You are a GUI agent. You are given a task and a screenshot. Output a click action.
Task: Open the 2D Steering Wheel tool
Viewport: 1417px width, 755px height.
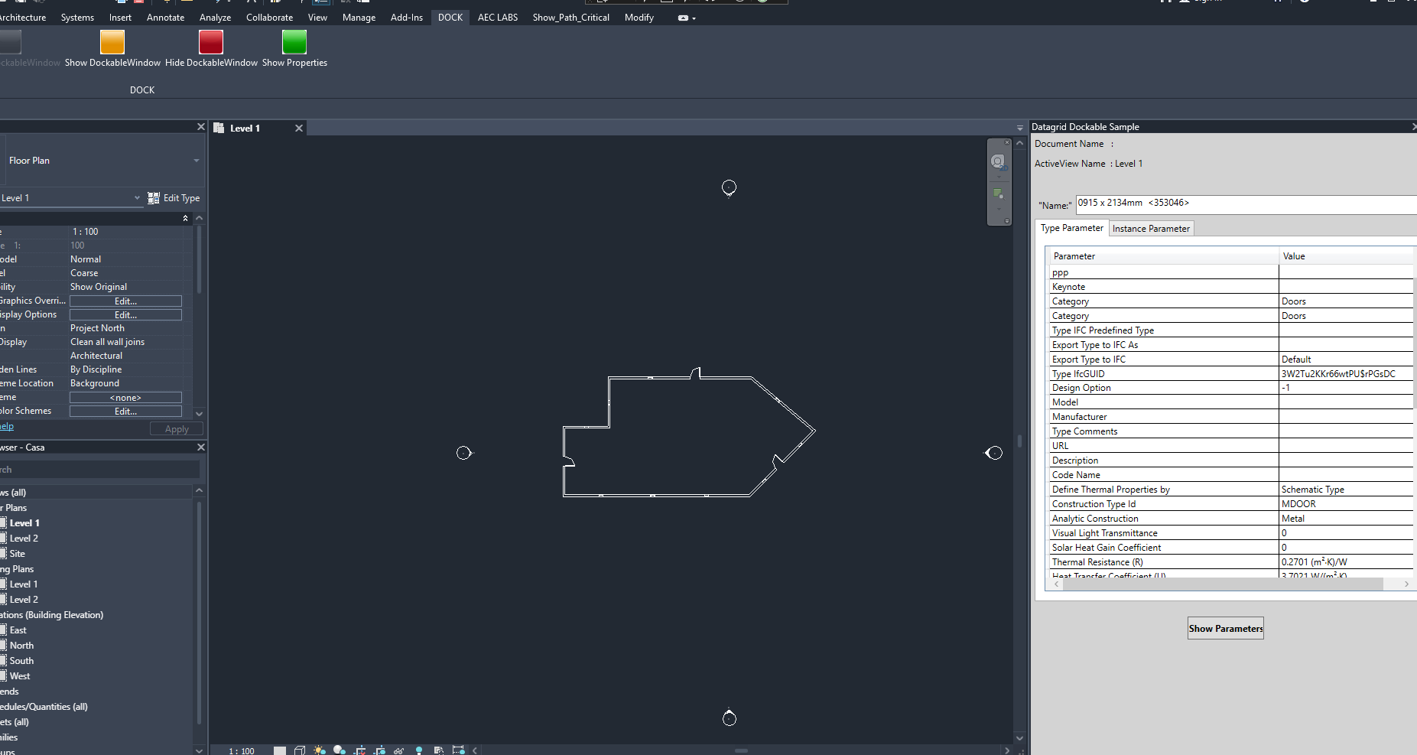click(x=998, y=161)
